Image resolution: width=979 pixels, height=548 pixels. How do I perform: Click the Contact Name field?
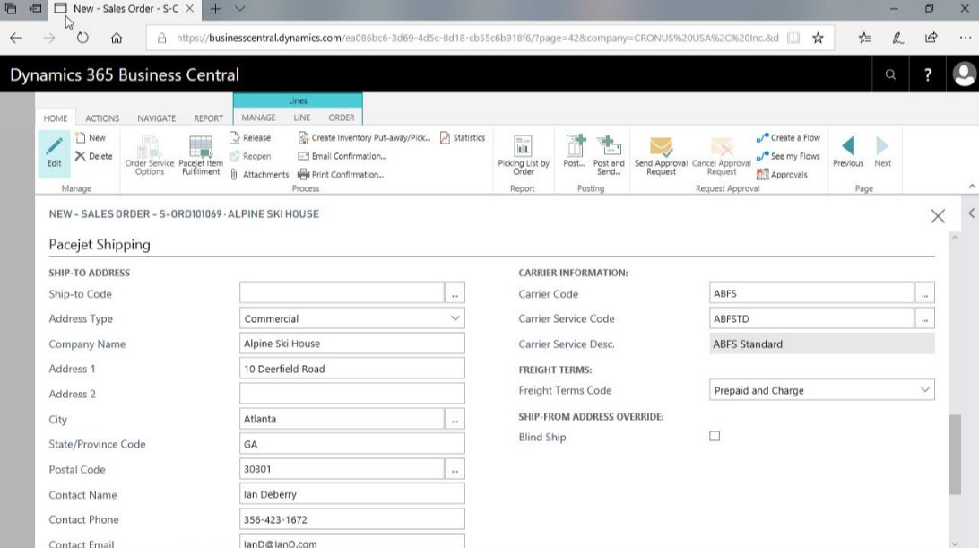click(352, 493)
